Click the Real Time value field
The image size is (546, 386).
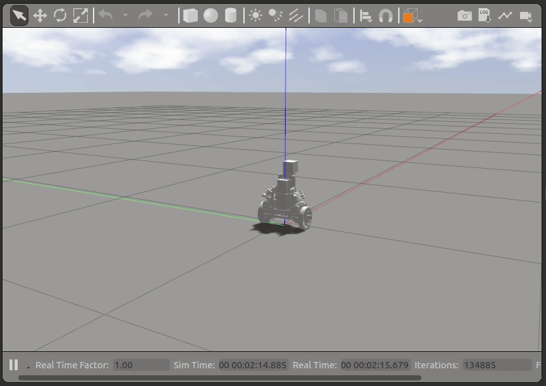pos(375,365)
